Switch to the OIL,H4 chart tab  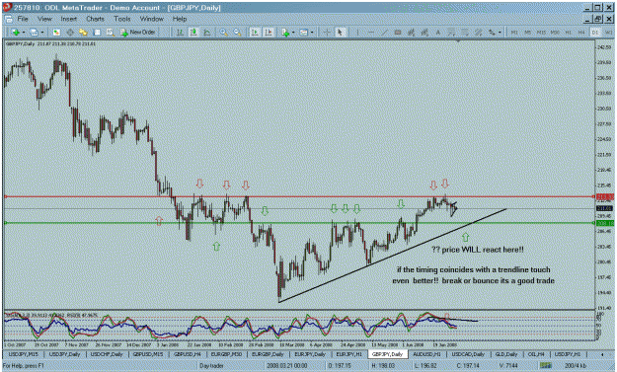(535, 354)
